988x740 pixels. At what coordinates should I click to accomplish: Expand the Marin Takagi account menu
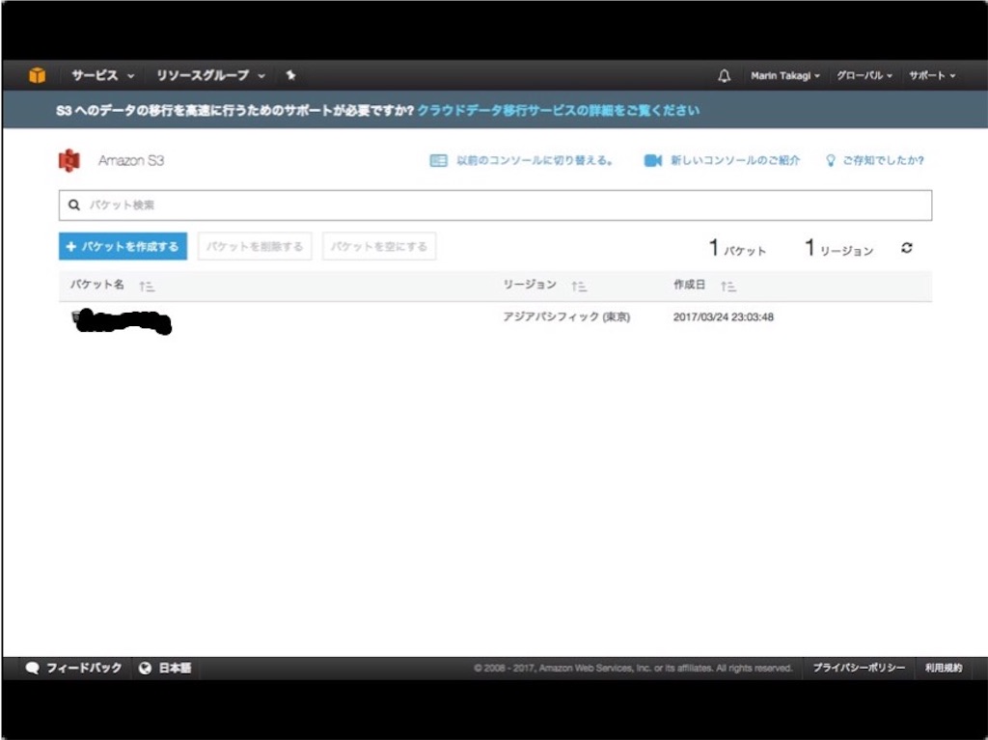785,75
